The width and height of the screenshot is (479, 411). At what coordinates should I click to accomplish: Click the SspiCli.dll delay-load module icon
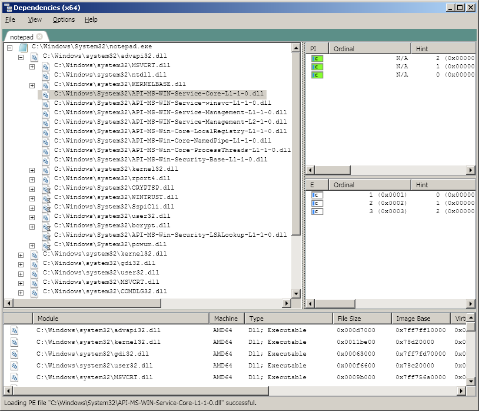46,208
